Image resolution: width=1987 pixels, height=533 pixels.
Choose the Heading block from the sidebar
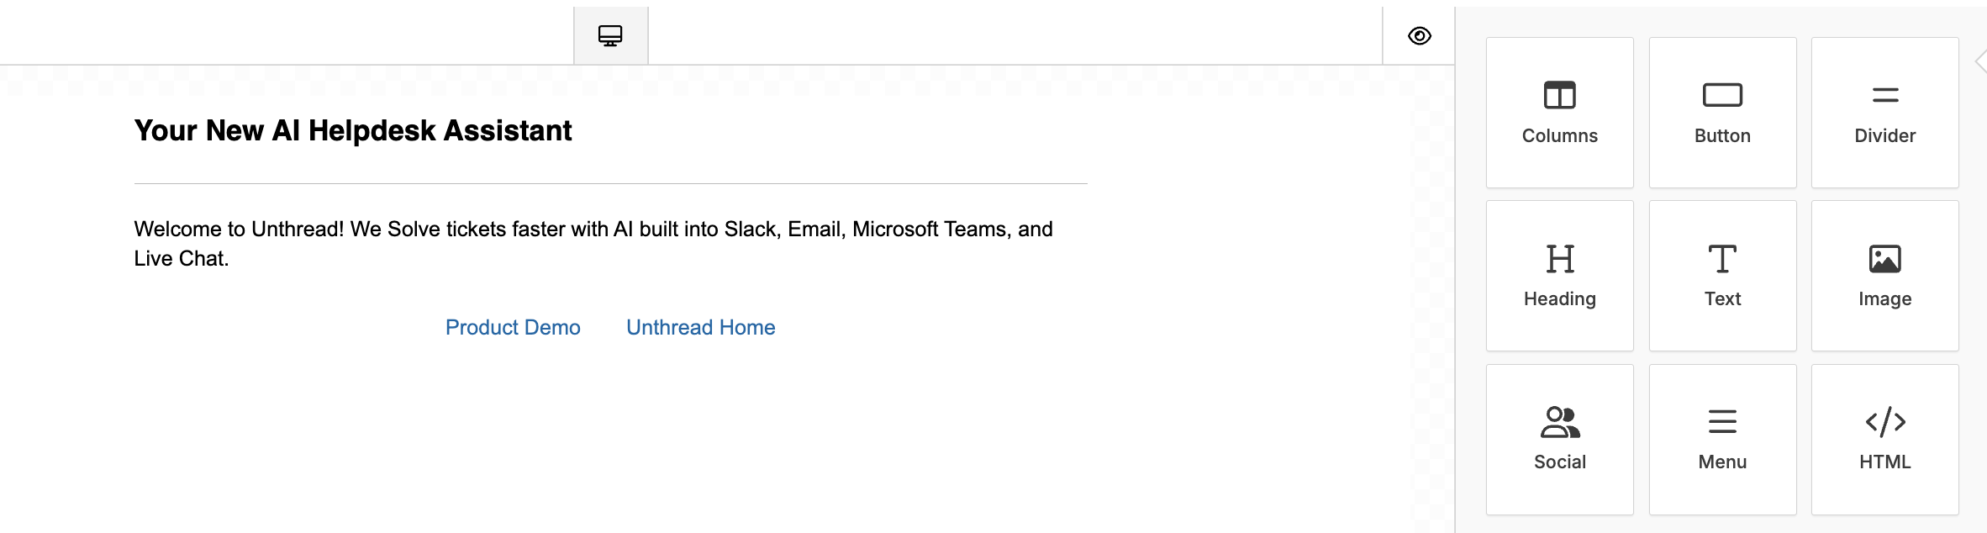(1559, 275)
